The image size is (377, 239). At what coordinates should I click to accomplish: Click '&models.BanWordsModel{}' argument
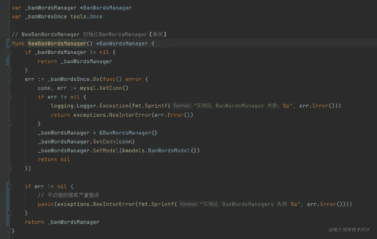pyautogui.click(x=159, y=151)
